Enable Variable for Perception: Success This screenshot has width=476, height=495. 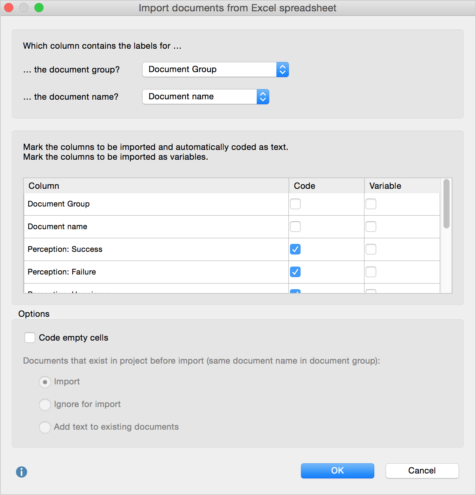(371, 249)
